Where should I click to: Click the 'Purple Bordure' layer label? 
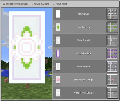(84, 54)
